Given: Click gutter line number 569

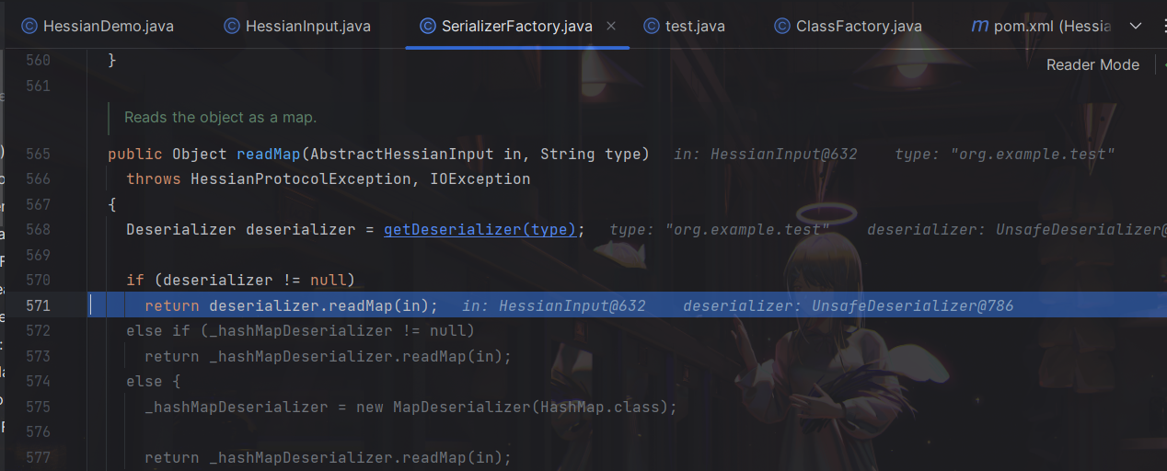Looking at the screenshot, I should 38,255.
